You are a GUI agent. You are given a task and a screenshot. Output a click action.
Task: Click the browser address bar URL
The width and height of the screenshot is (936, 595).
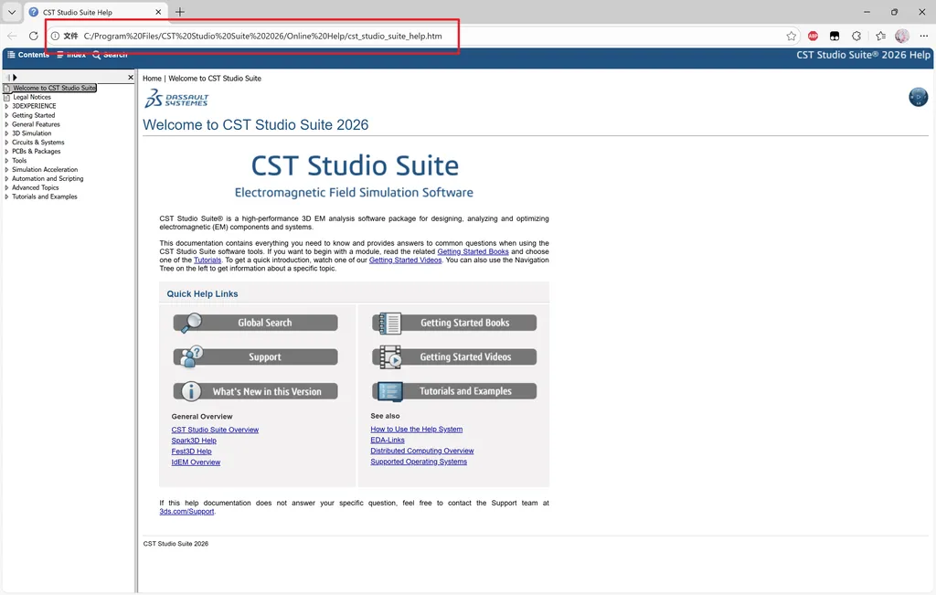(262, 36)
